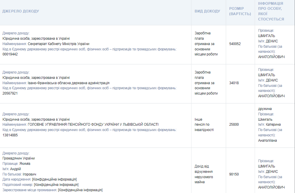Click the income amount 34018

(234, 83)
